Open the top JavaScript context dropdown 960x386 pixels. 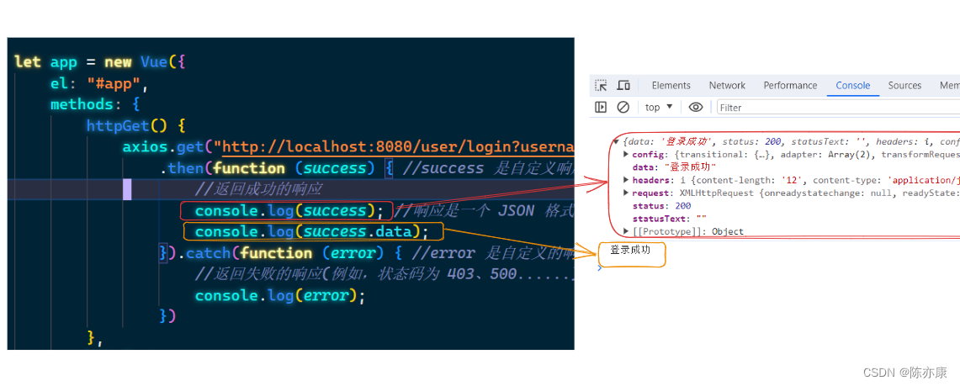659,108
